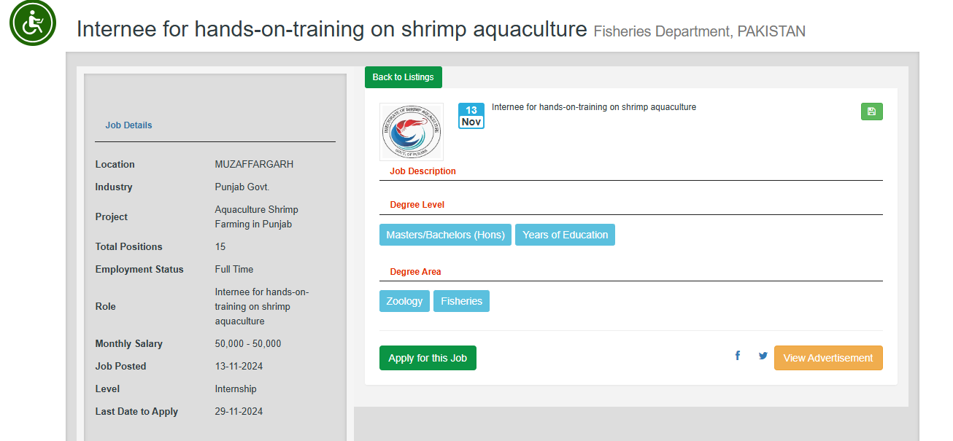Save this job using the green floppy icon
The width and height of the screenshot is (953, 441).
click(871, 112)
